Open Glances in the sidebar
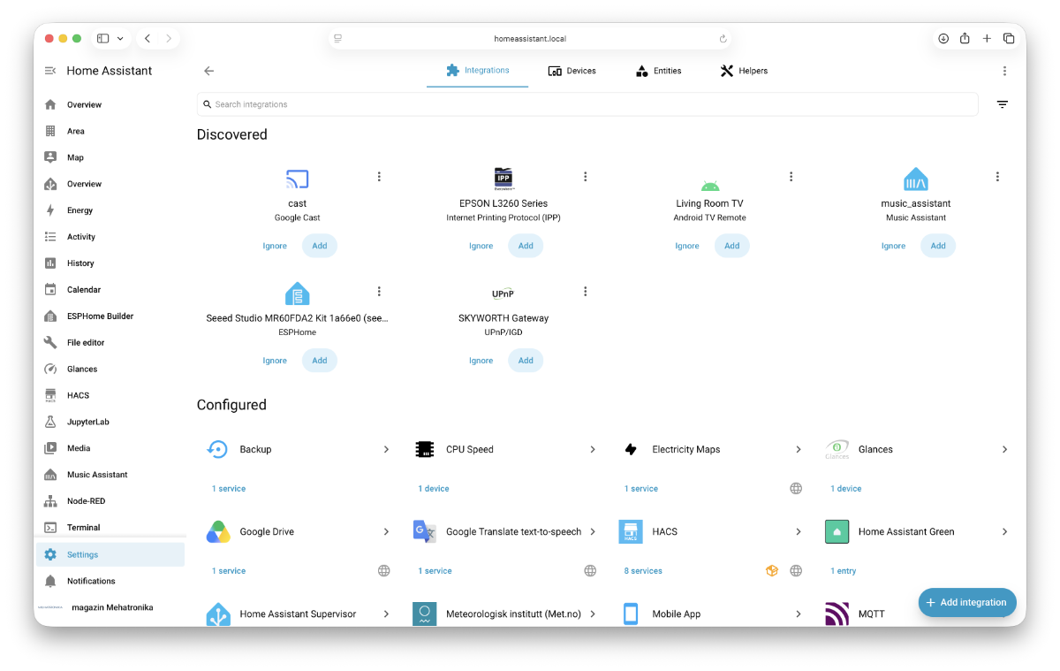 [110, 369]
